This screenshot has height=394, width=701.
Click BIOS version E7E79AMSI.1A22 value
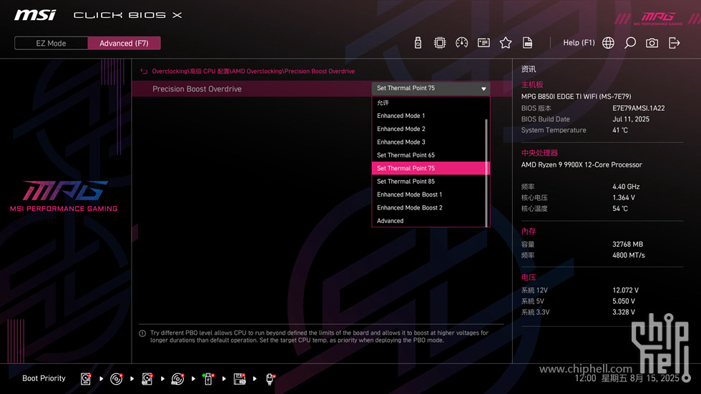point(638,108)
